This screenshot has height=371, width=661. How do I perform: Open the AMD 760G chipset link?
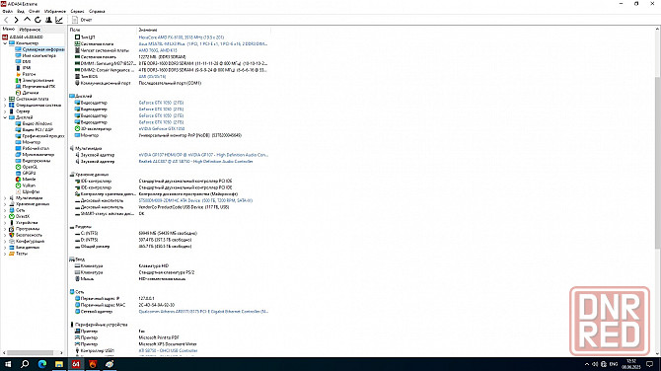point(158,50)
